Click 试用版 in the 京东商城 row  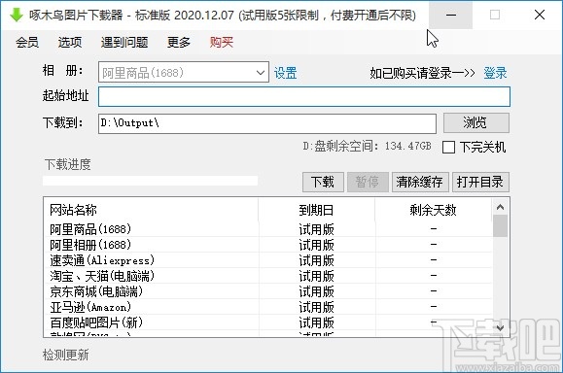click(x=316, y=291)
